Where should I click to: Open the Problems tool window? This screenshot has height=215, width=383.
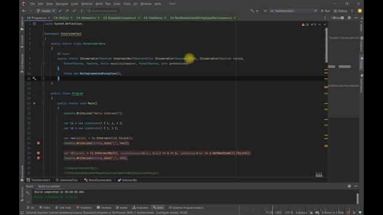[x=84, y=208]
